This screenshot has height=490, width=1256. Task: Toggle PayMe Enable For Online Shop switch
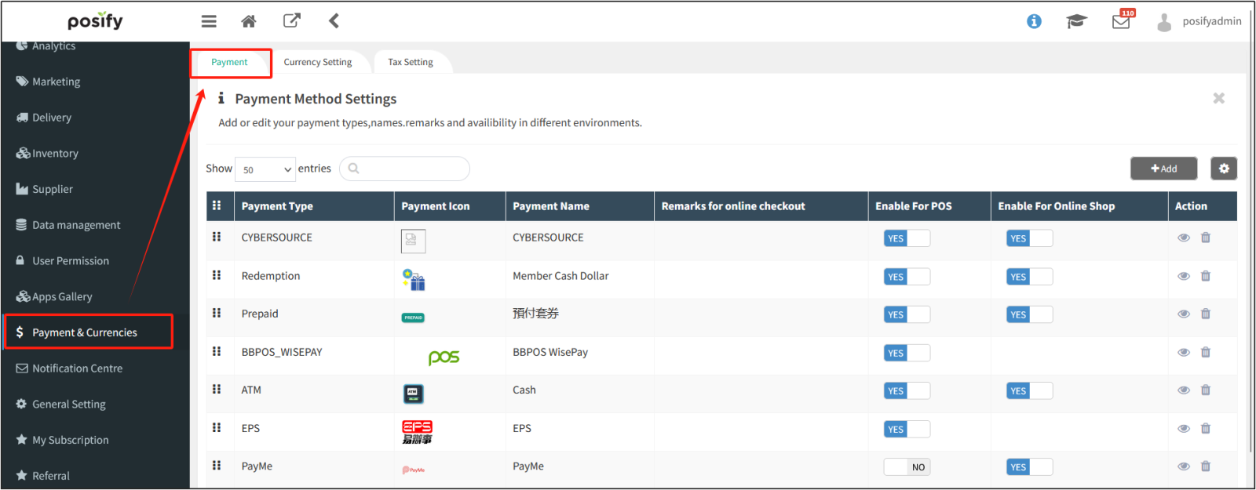[x=1029, y=467]
